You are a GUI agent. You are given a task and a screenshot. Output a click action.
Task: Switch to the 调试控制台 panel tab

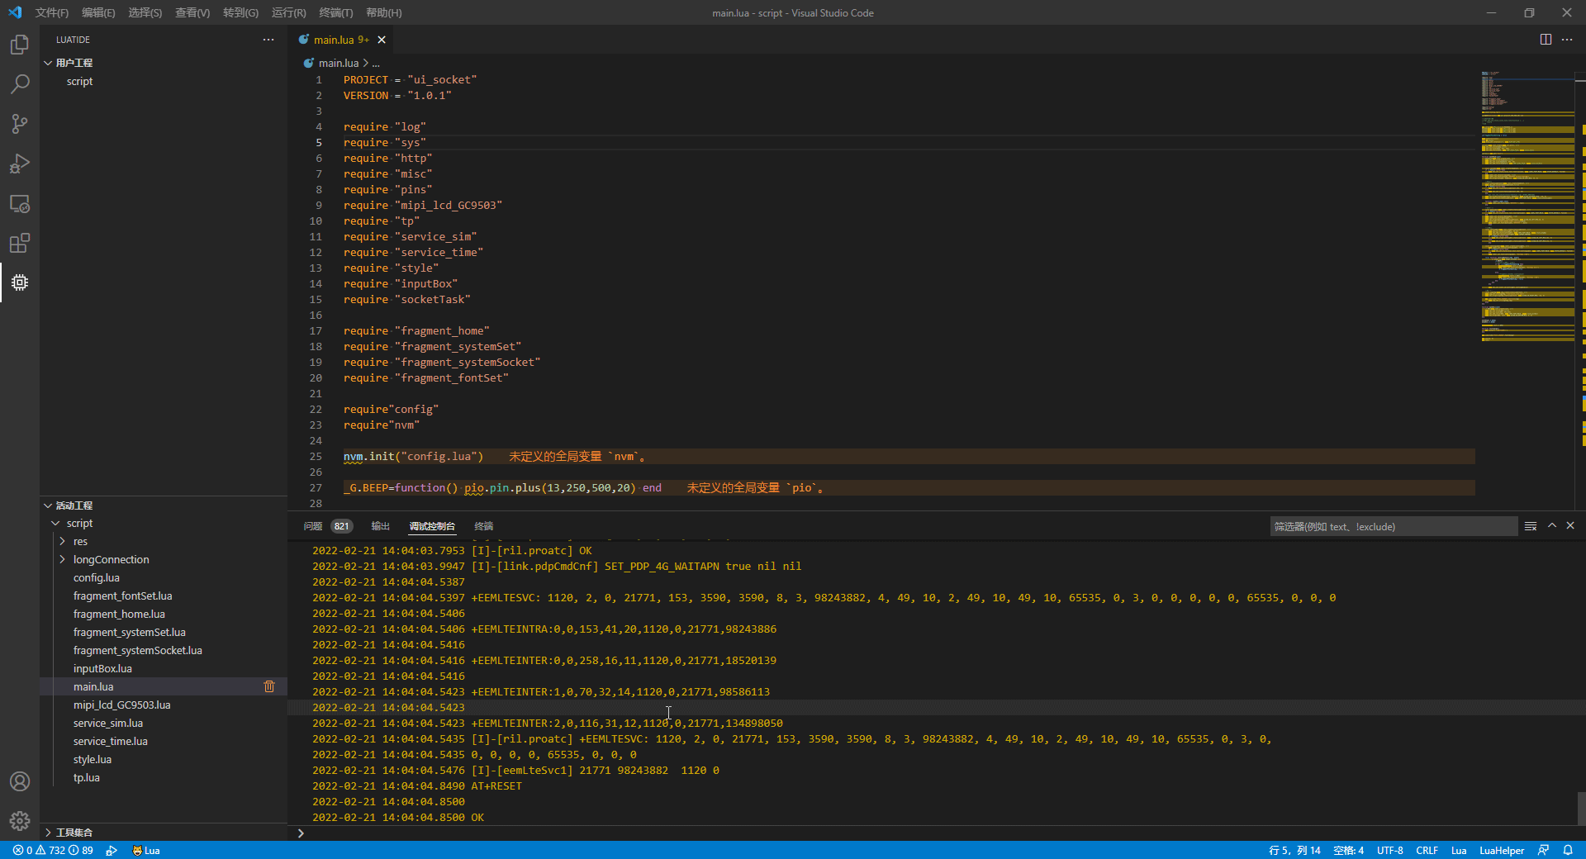pos(432,526)
